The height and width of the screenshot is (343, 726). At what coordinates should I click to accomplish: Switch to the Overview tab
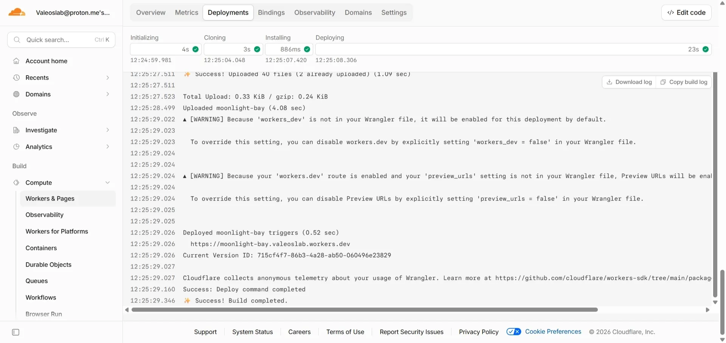point(151,12)
